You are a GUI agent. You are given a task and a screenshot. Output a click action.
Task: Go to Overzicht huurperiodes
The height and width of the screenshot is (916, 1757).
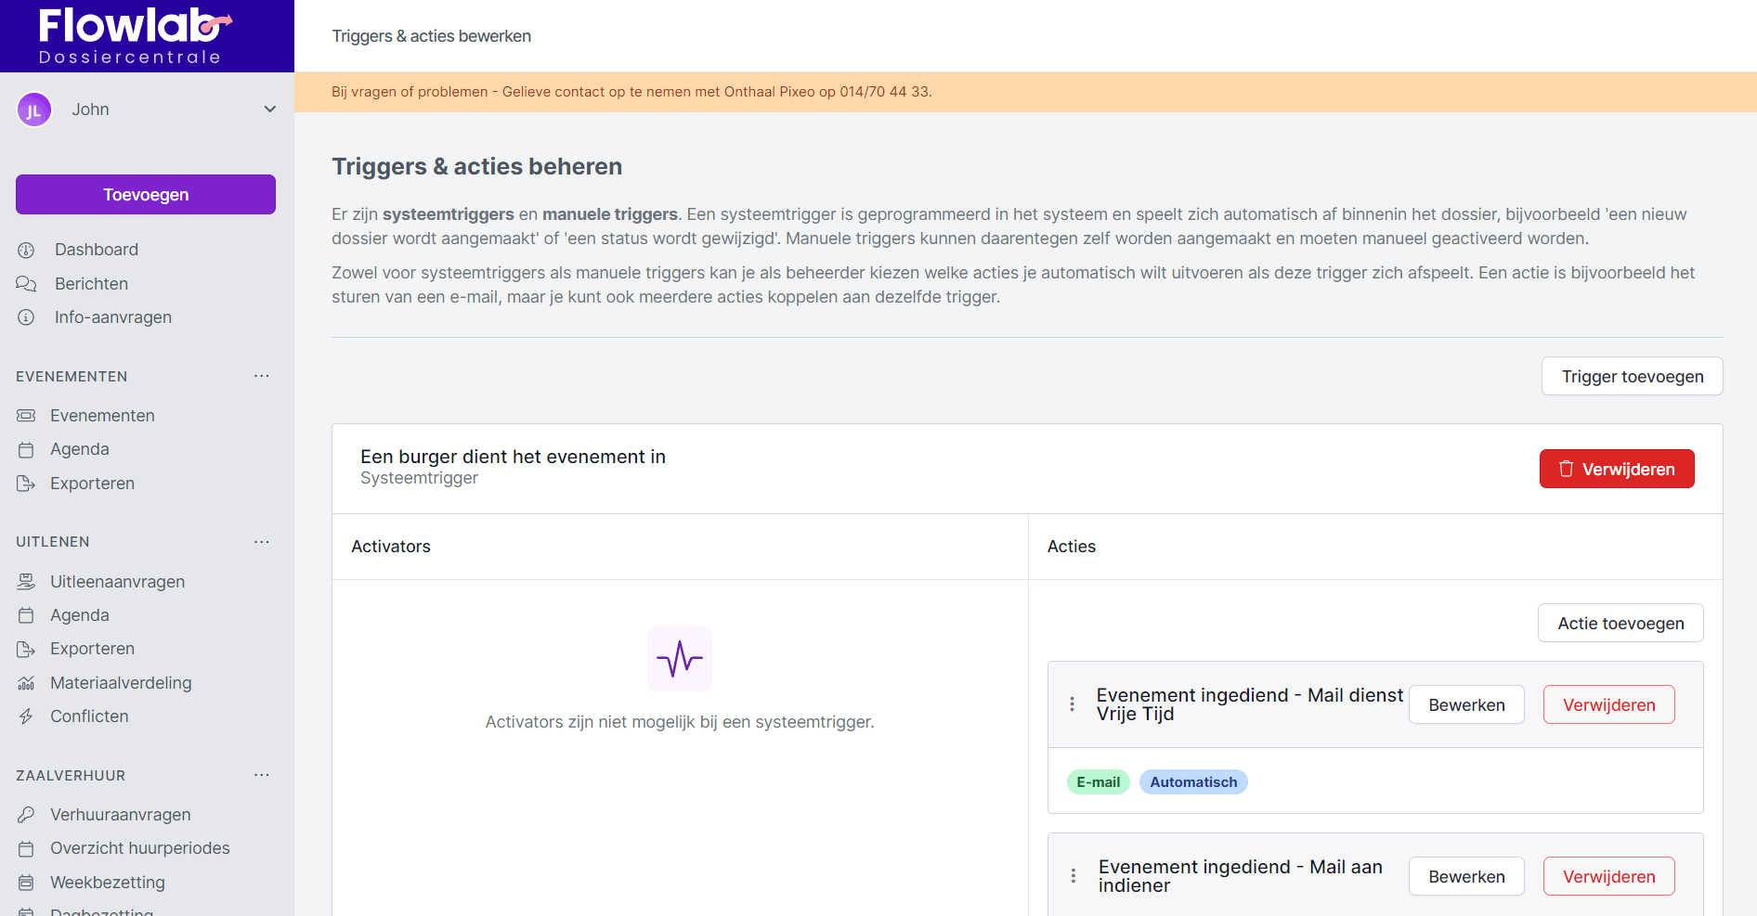tap(139, 848)
